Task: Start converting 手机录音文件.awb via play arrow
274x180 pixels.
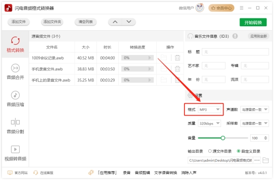Action: (x=150, y=69)
